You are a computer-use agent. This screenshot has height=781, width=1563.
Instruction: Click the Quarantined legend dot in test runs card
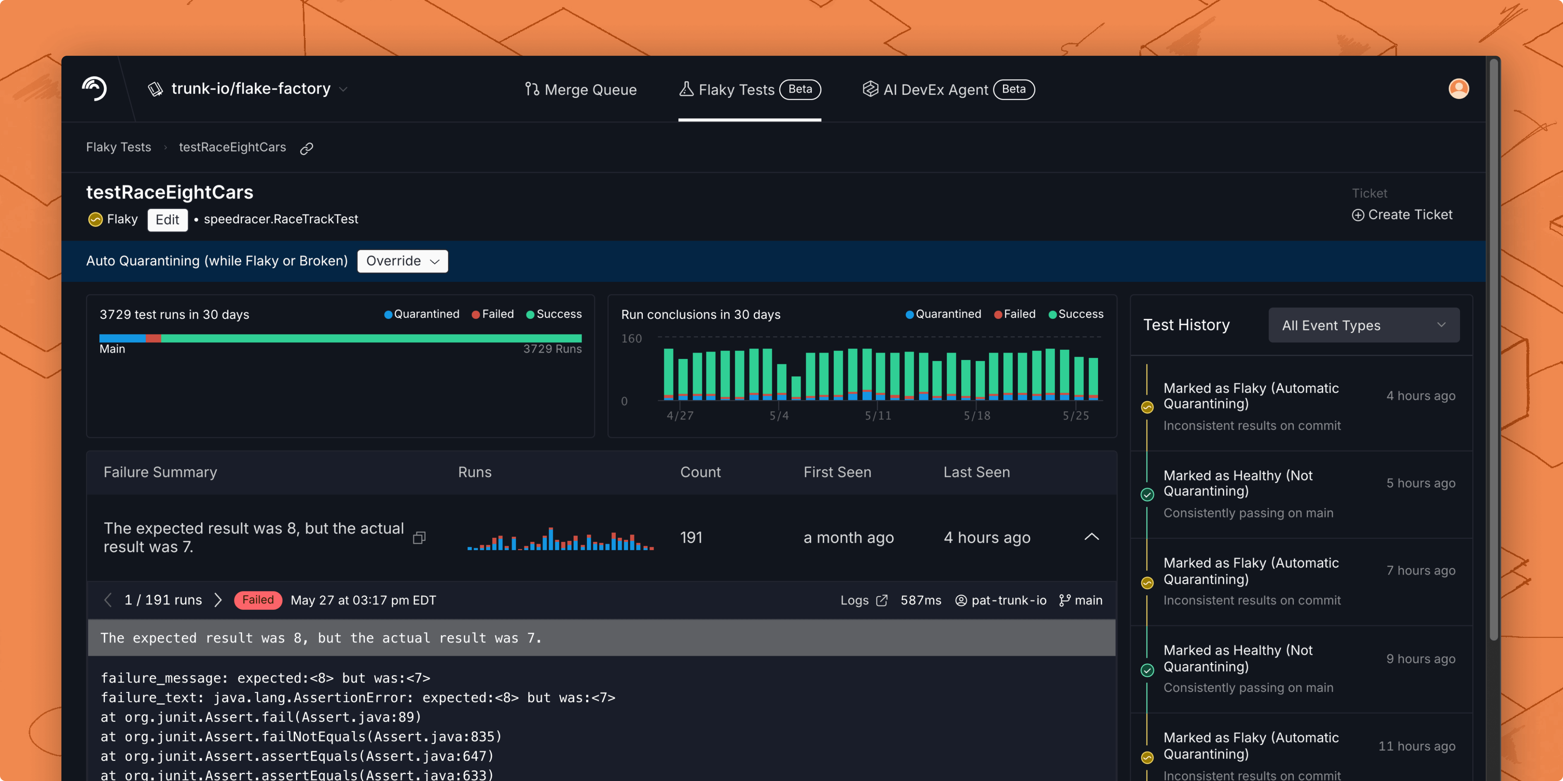click(388, 314)
